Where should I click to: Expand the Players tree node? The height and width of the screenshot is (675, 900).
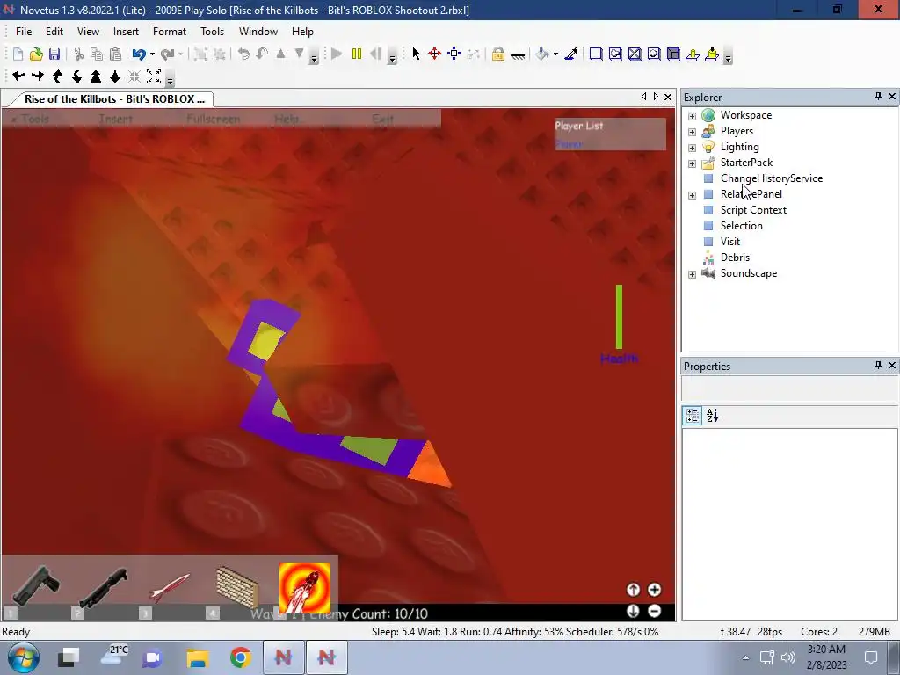coord(693,132)
